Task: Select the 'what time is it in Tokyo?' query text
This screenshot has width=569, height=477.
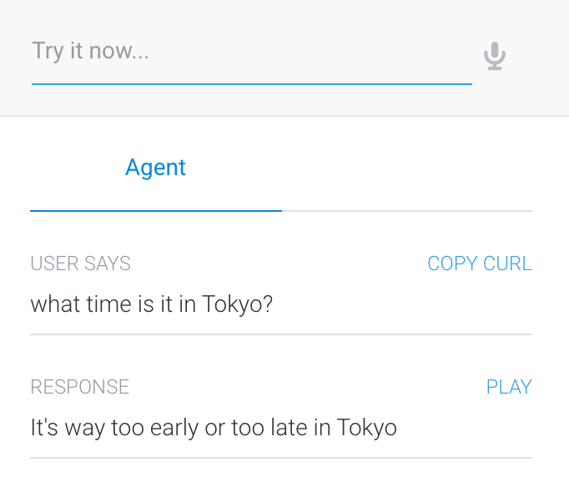Action: pyautogui.click(x=151, y=304)
